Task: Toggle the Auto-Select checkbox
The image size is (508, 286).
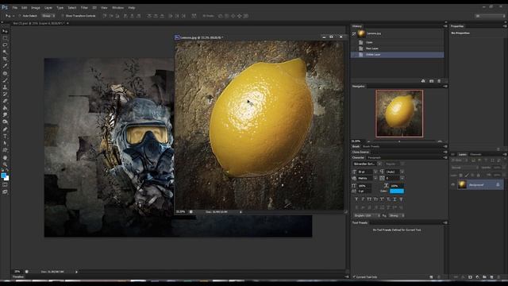Action: [20, 16]
